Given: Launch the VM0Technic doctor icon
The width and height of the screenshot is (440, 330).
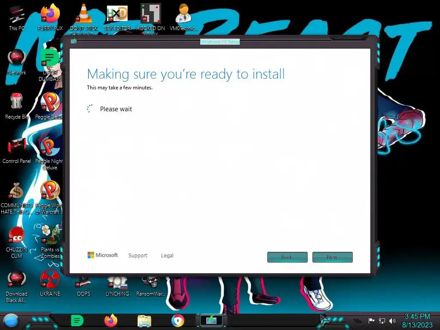Looking at the screenshot, I should (184, 17).
